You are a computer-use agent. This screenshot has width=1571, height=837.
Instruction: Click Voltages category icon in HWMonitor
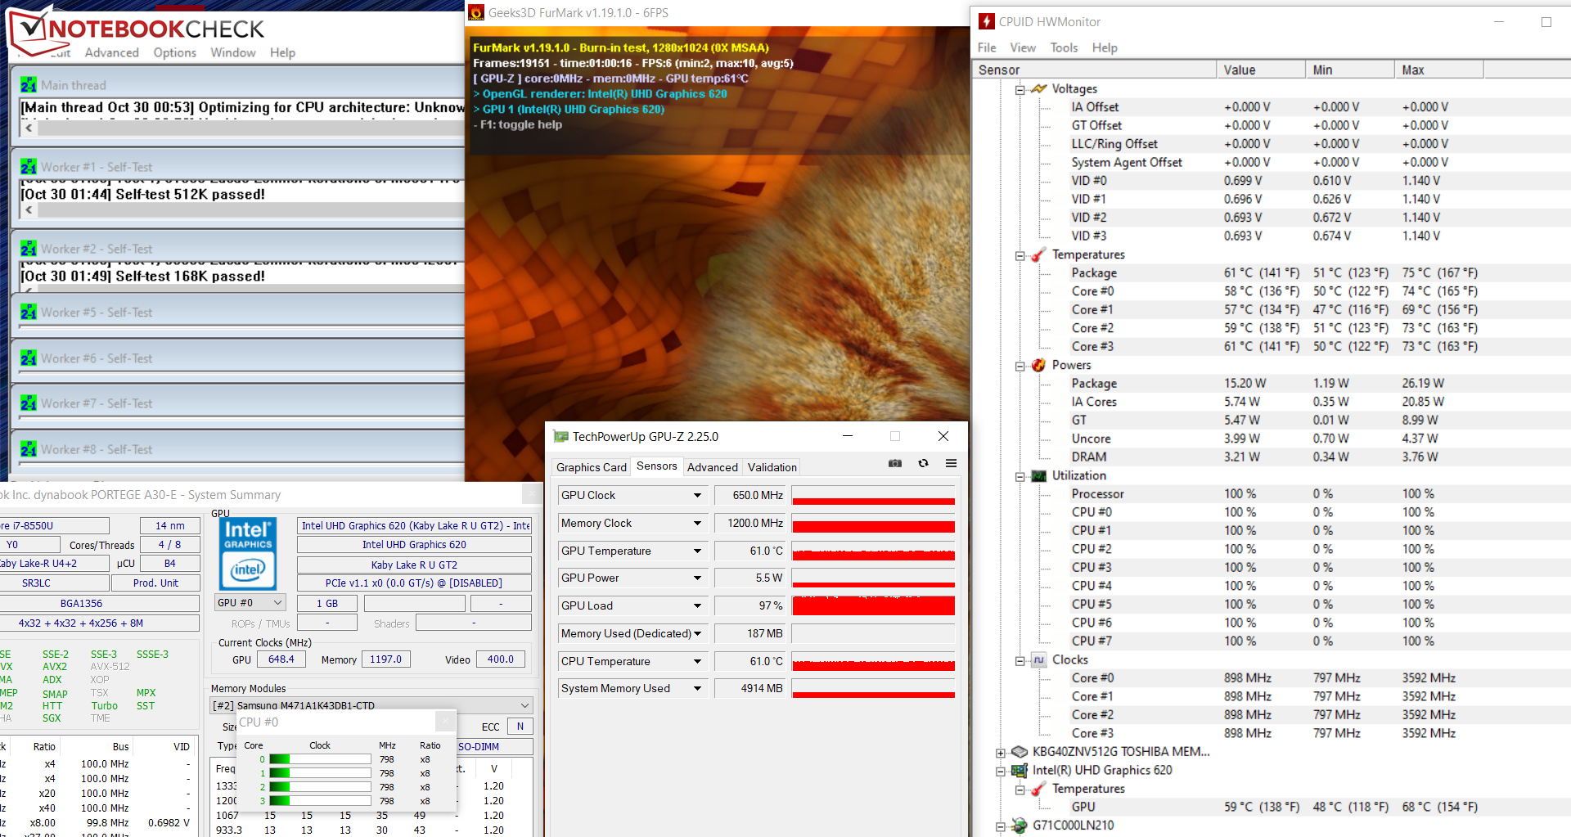coord(1038,88)
